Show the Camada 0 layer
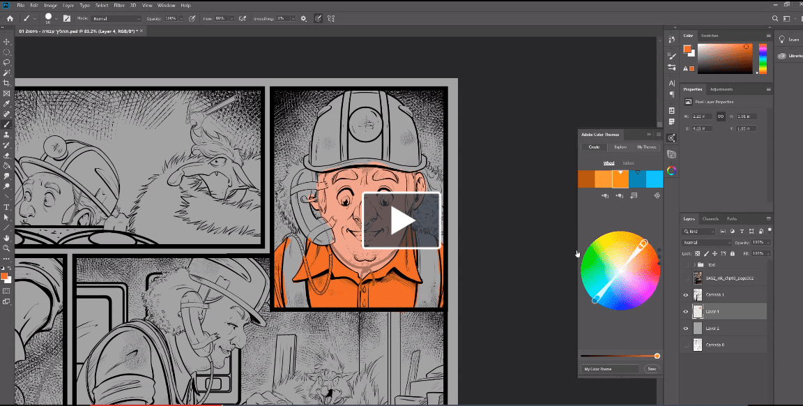 click(x=685, y=345)
